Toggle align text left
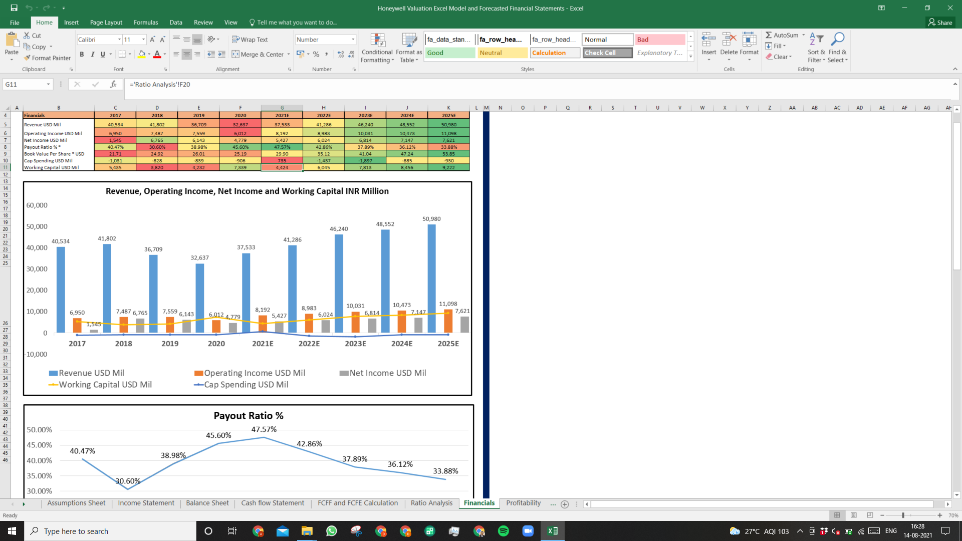 pos(176,54)
